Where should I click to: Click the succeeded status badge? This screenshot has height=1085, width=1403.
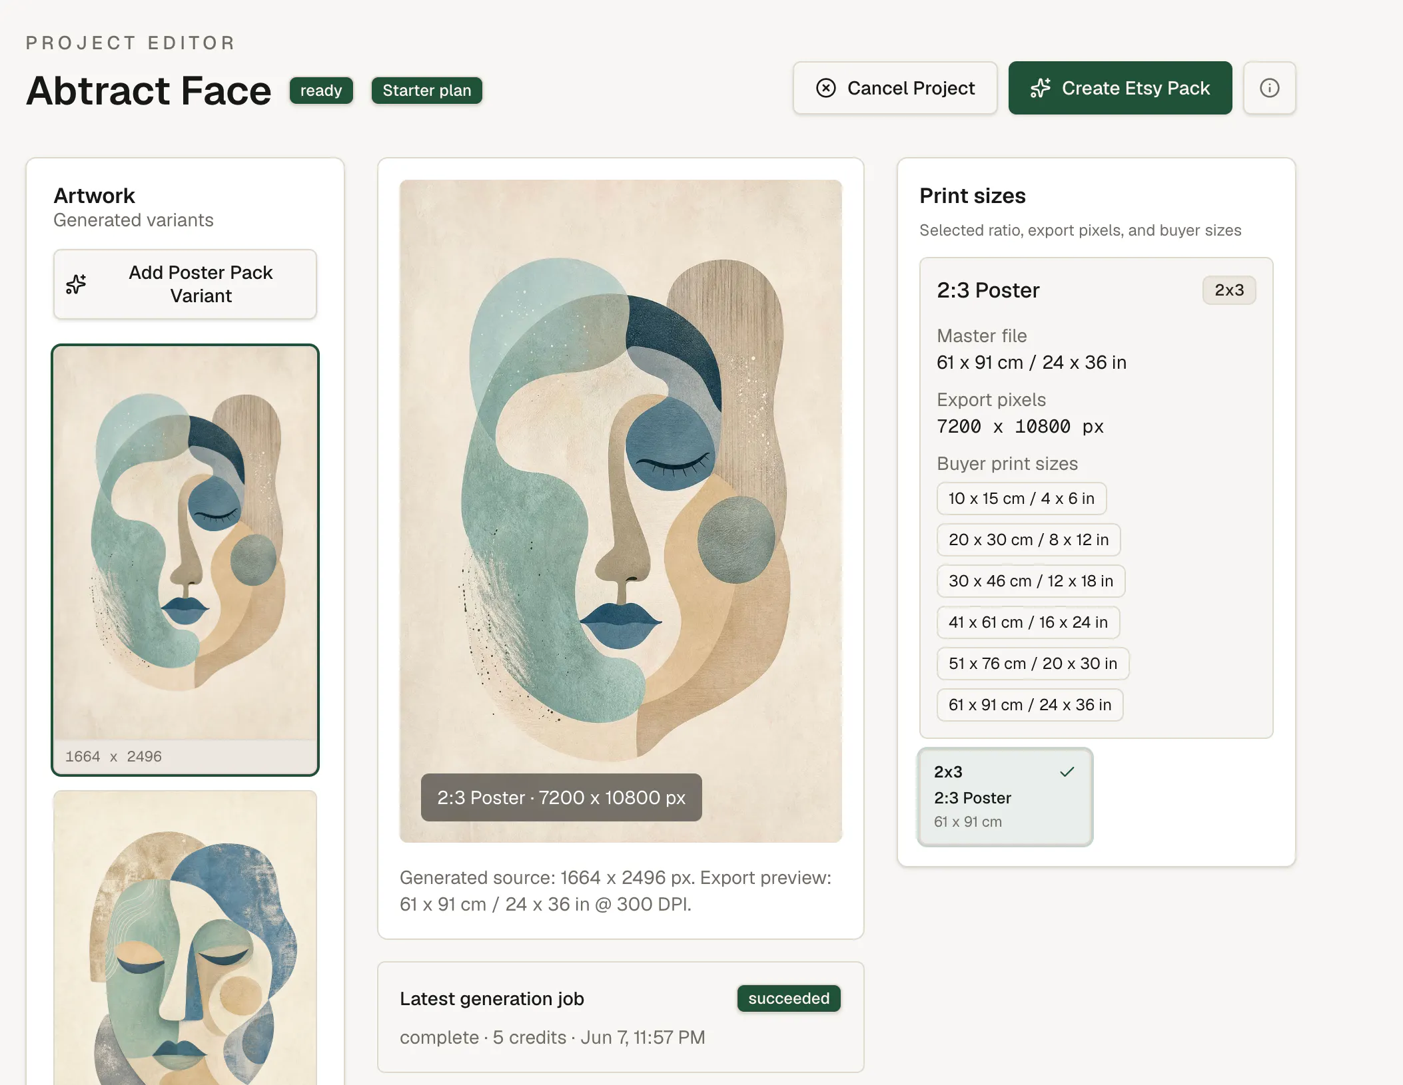[789, 998]
